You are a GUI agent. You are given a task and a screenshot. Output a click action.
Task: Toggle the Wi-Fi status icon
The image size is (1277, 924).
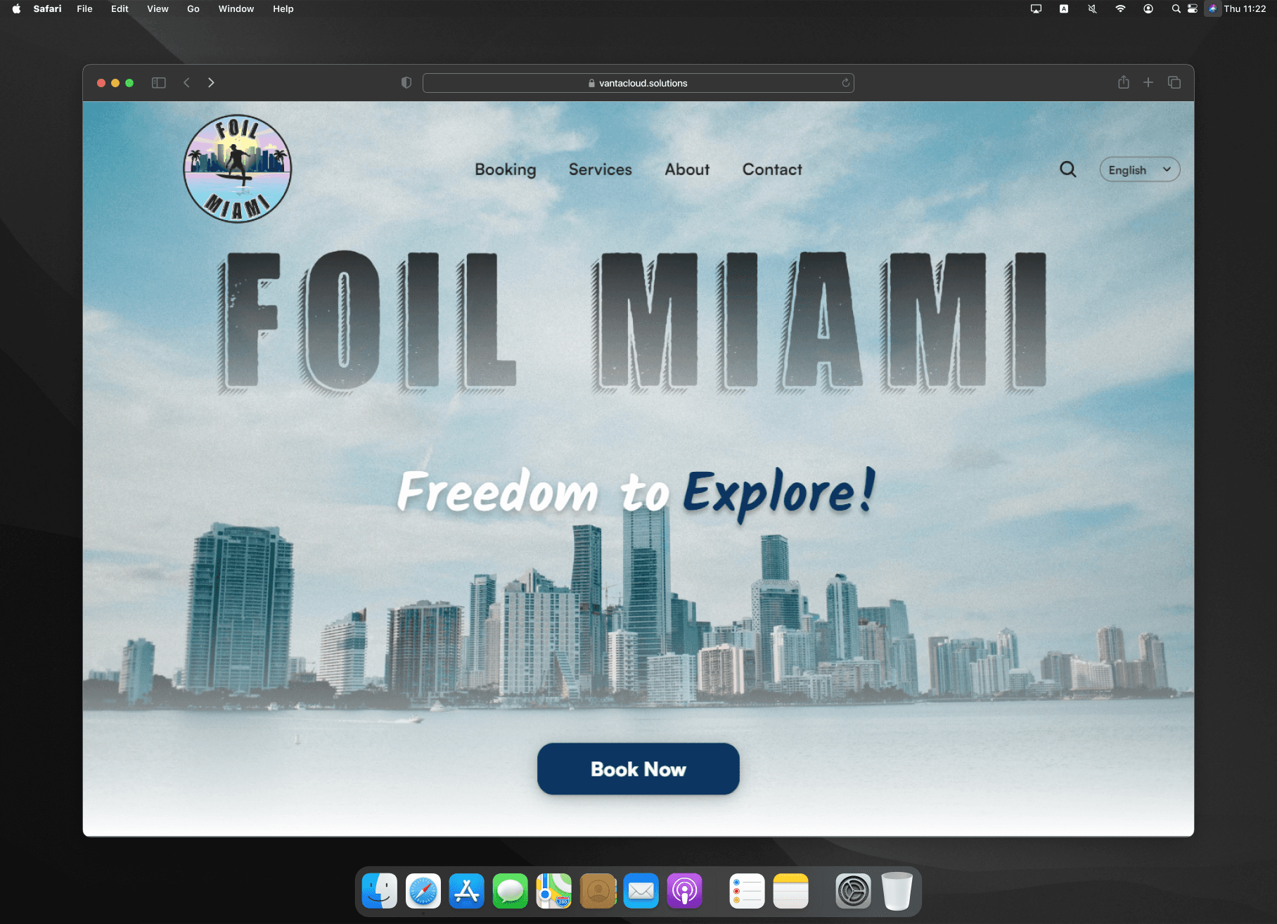click(x=1119, y=8)
